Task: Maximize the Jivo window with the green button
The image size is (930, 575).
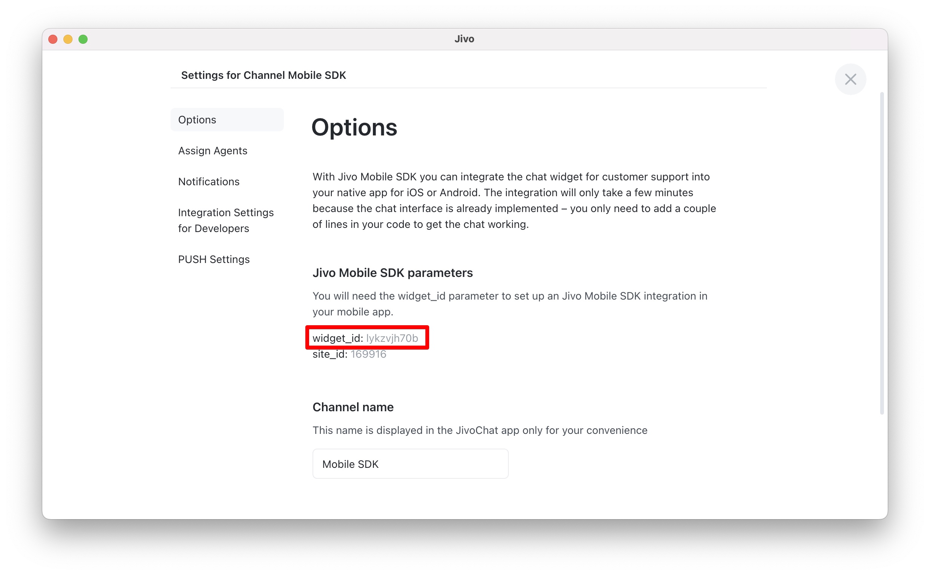Action: pyautogui.click(x=83, y=39)
